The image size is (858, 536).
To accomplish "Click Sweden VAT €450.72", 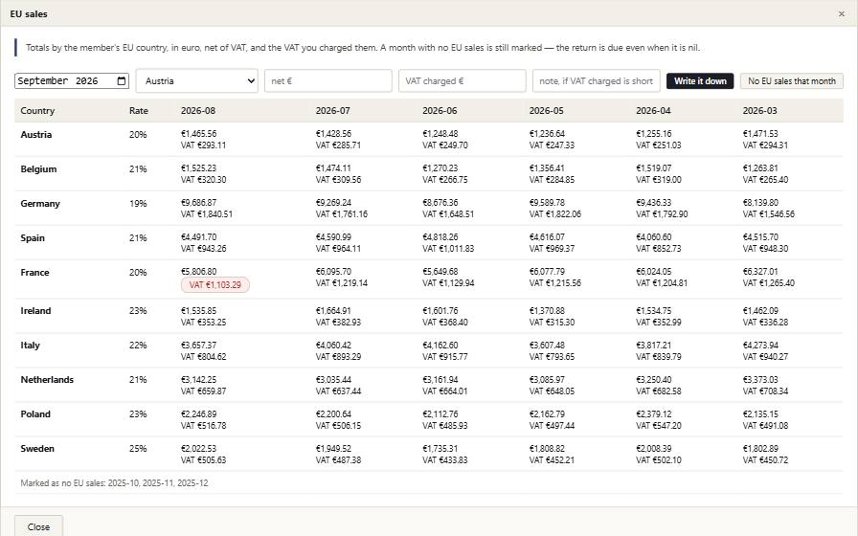I will (765, 460).
